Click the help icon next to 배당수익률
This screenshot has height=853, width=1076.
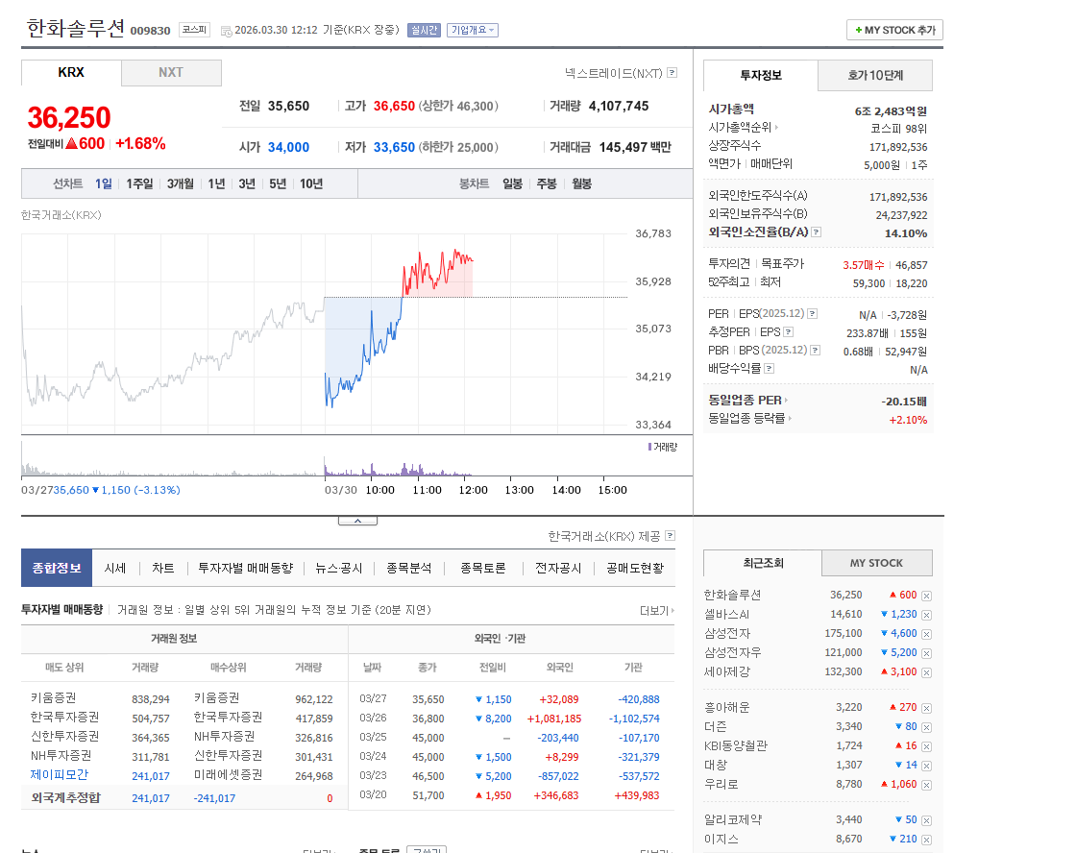pyautogui.click(x=770, y=369)
